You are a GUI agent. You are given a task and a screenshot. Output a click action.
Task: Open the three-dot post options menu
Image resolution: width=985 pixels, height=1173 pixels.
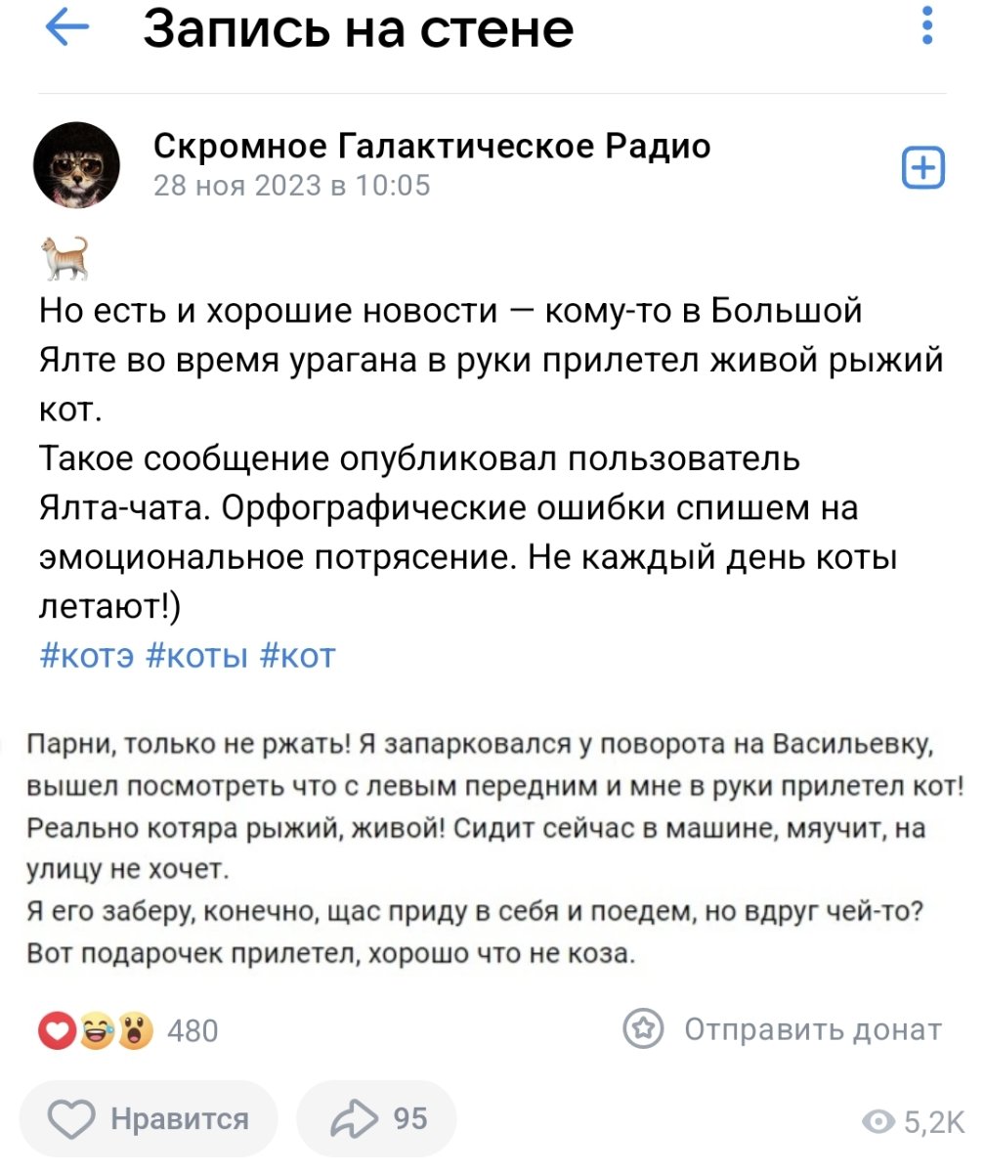pos(926,25)
